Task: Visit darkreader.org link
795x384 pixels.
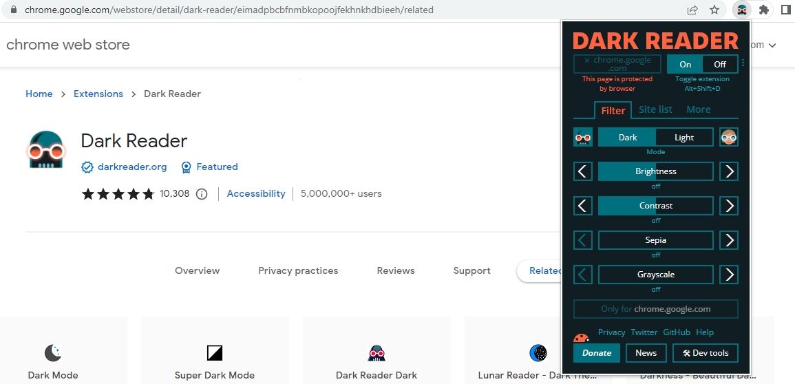Action: (132, 167)
